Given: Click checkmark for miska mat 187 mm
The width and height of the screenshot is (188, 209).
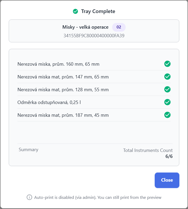Looking at the screenshot, I should (167, 115).
